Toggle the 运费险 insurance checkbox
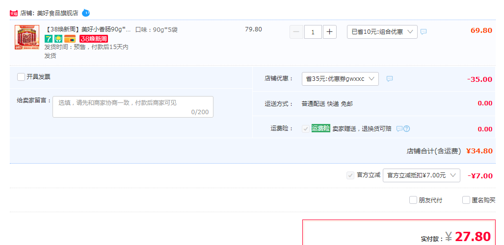The width and height of the screenshot is (504, 245). point(306,129)
